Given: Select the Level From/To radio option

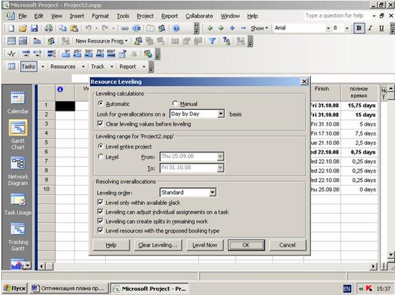Looking at the screenshot, I should tap(101, 156).
